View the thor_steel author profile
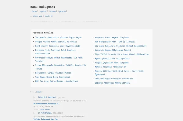This screenshot has height=121, width=183. [45, 109]
